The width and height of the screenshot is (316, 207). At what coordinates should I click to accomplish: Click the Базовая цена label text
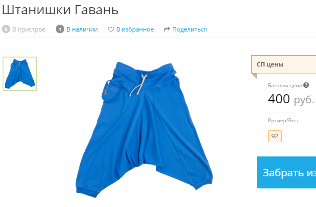285,86
